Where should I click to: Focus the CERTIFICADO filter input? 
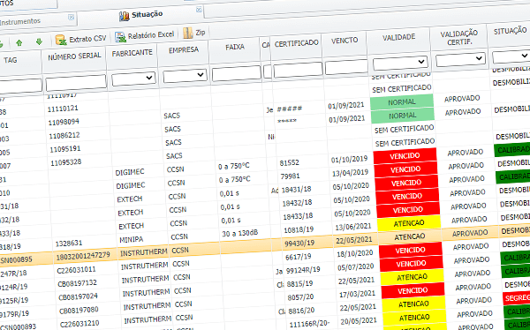(x=298, y=69)
